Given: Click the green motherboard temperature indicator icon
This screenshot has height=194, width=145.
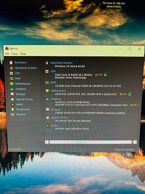Looking at the screenshot, I should [x=130, y=94].
